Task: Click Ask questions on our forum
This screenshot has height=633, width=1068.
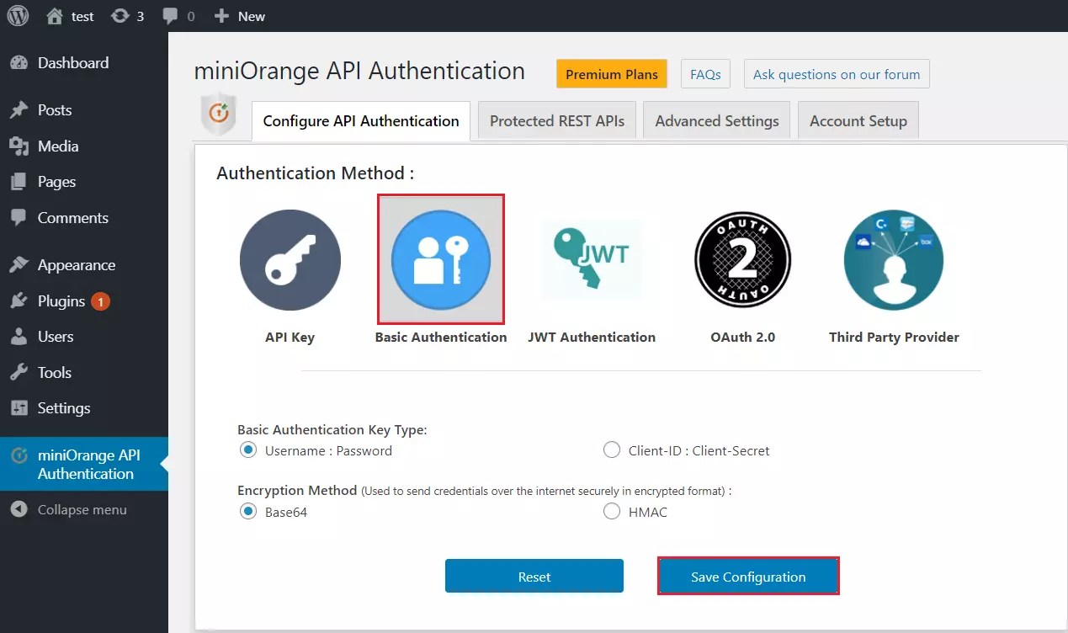Action: point(837,74)
